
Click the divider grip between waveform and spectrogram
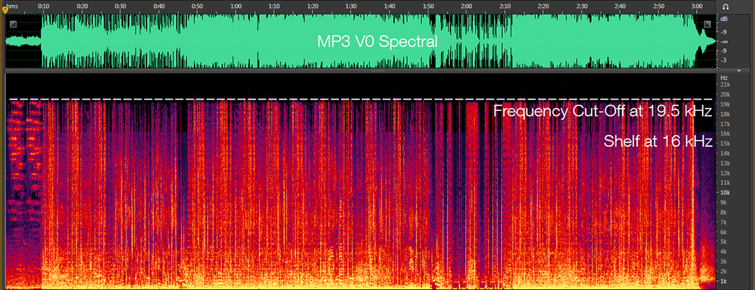pos(377,71)
